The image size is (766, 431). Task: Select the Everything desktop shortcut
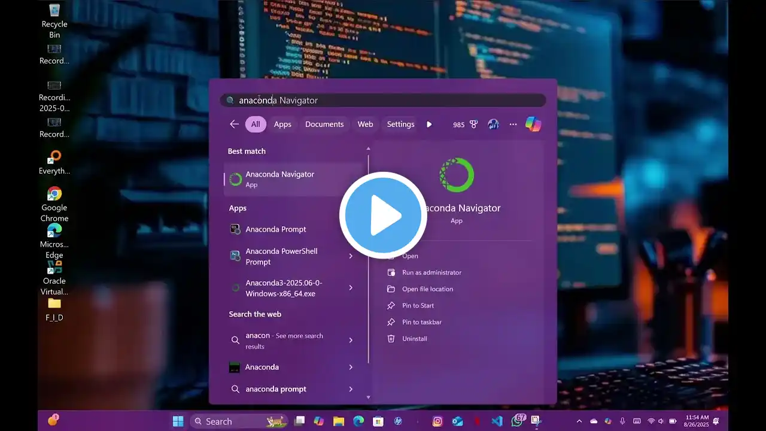54,162
